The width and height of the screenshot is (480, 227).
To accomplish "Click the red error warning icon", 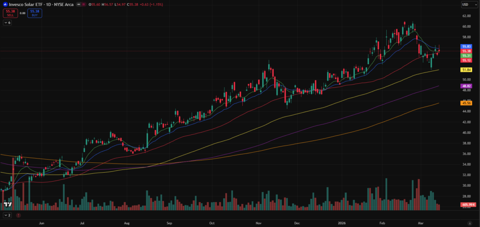I will click(x=18, y=215).
